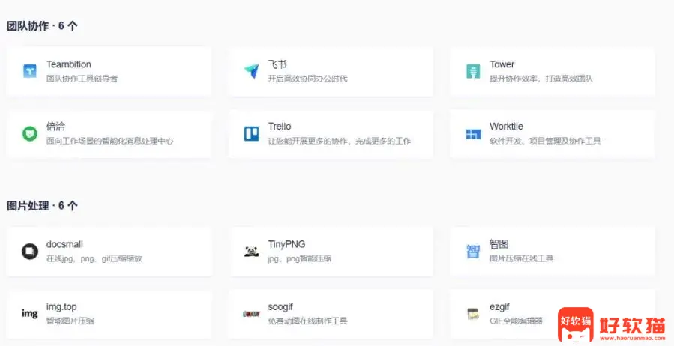Click description 图片压缩在线工具

[521, 258]
